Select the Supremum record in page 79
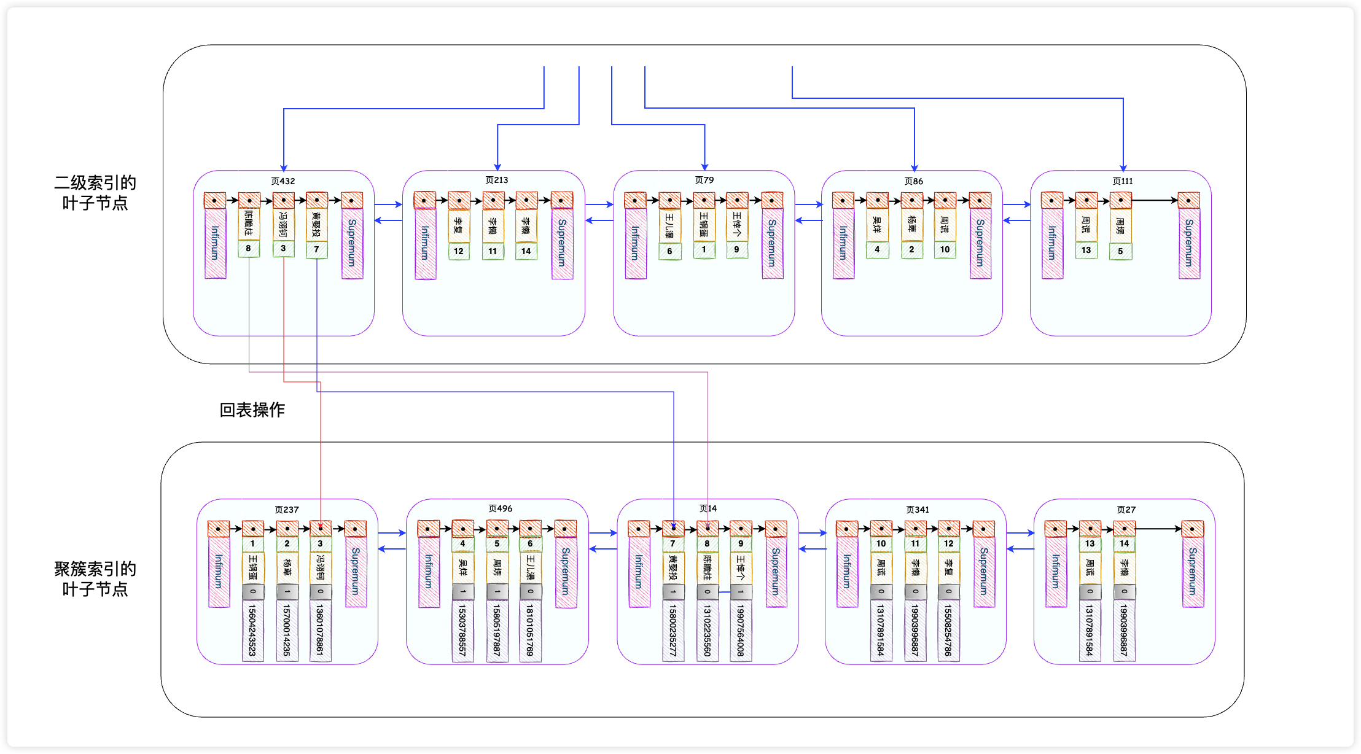1361x754 pixels. click(x=773, y=244)
